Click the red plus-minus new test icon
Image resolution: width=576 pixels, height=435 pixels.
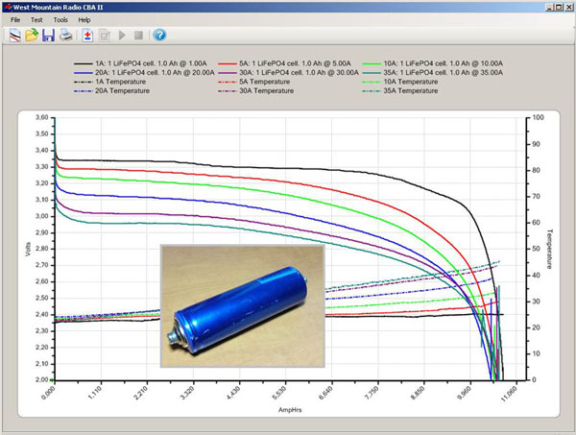click(x=87, y=36)
